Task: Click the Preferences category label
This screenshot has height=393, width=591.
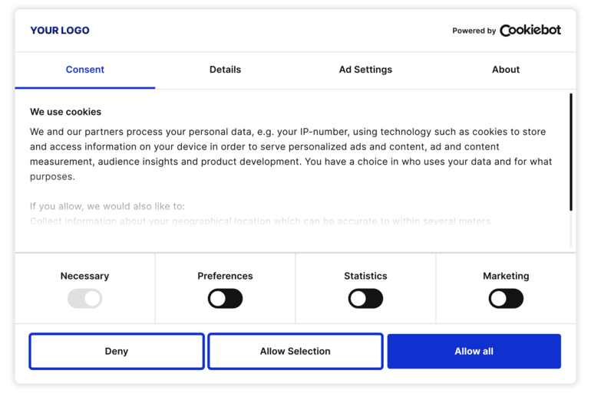Action: pyautogui.click(x=225, y=276)
